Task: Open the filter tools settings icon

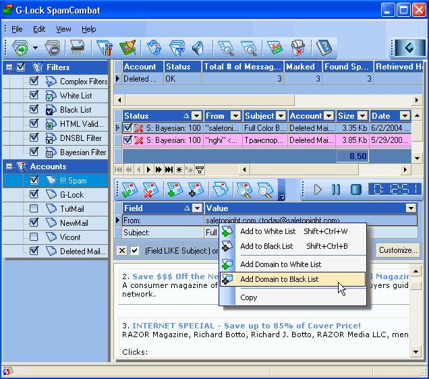Action: point(105,48)
